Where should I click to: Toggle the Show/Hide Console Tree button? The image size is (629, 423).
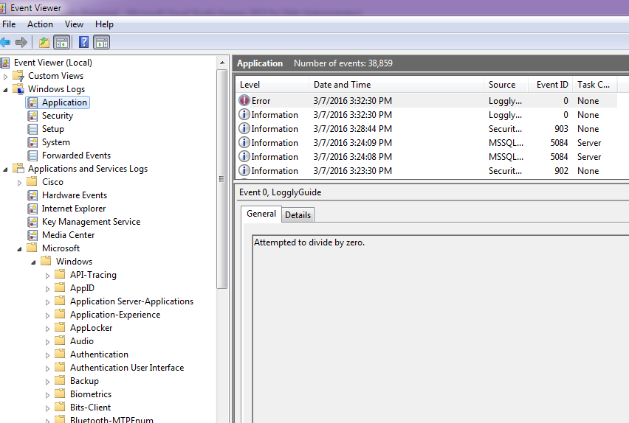coord(62,42)
